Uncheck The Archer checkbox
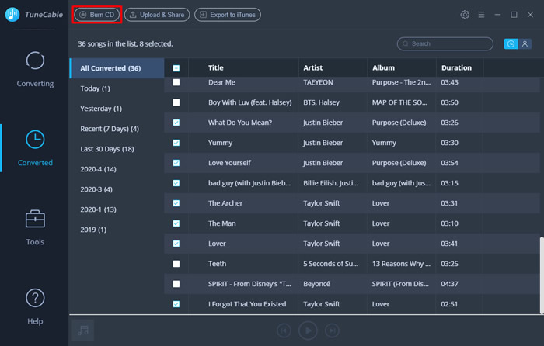544x346 pixels. tap(176, 203)
